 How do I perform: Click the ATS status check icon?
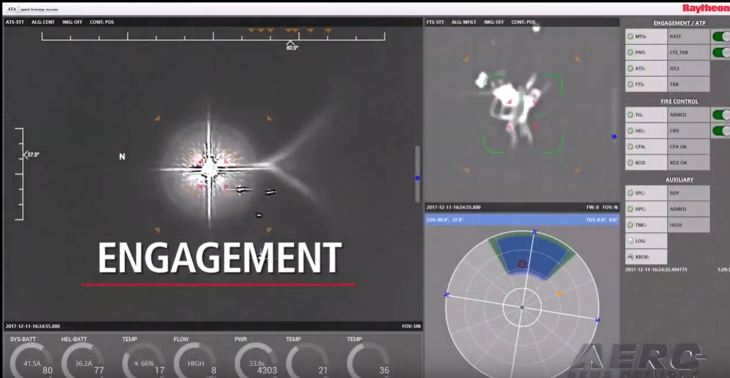[x=631, y=69]
